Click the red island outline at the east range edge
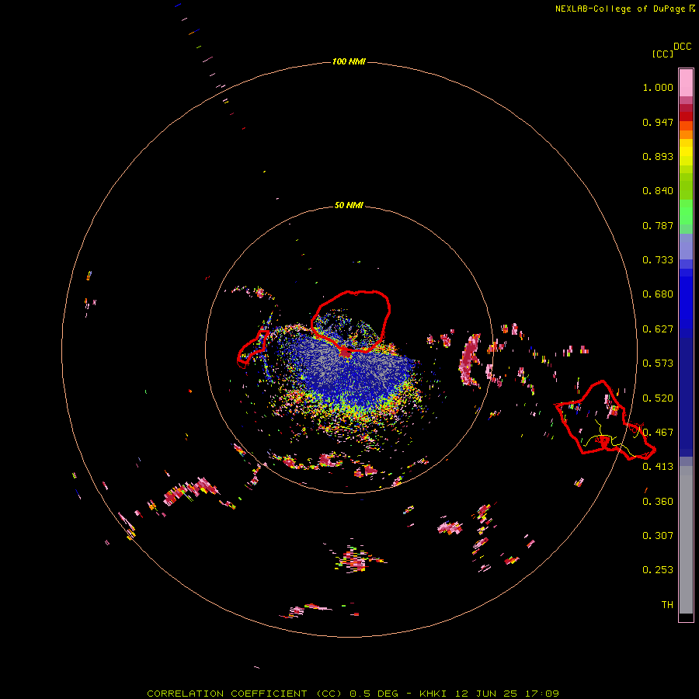The width and height of the screenshot is (699, 699). [x=604, y=420]
